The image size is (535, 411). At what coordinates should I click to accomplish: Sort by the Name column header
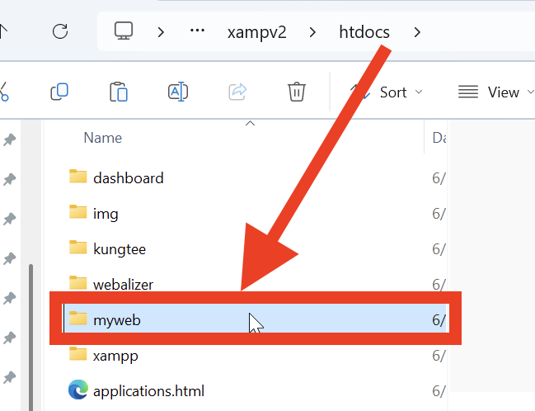tap(103, 138)
